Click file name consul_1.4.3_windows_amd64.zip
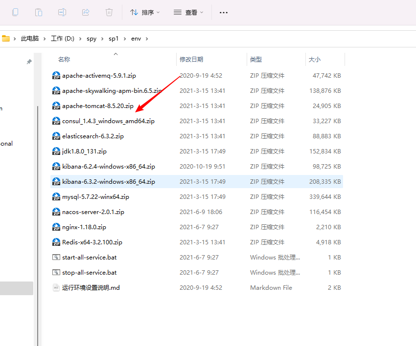 click(x=108, y=121)
